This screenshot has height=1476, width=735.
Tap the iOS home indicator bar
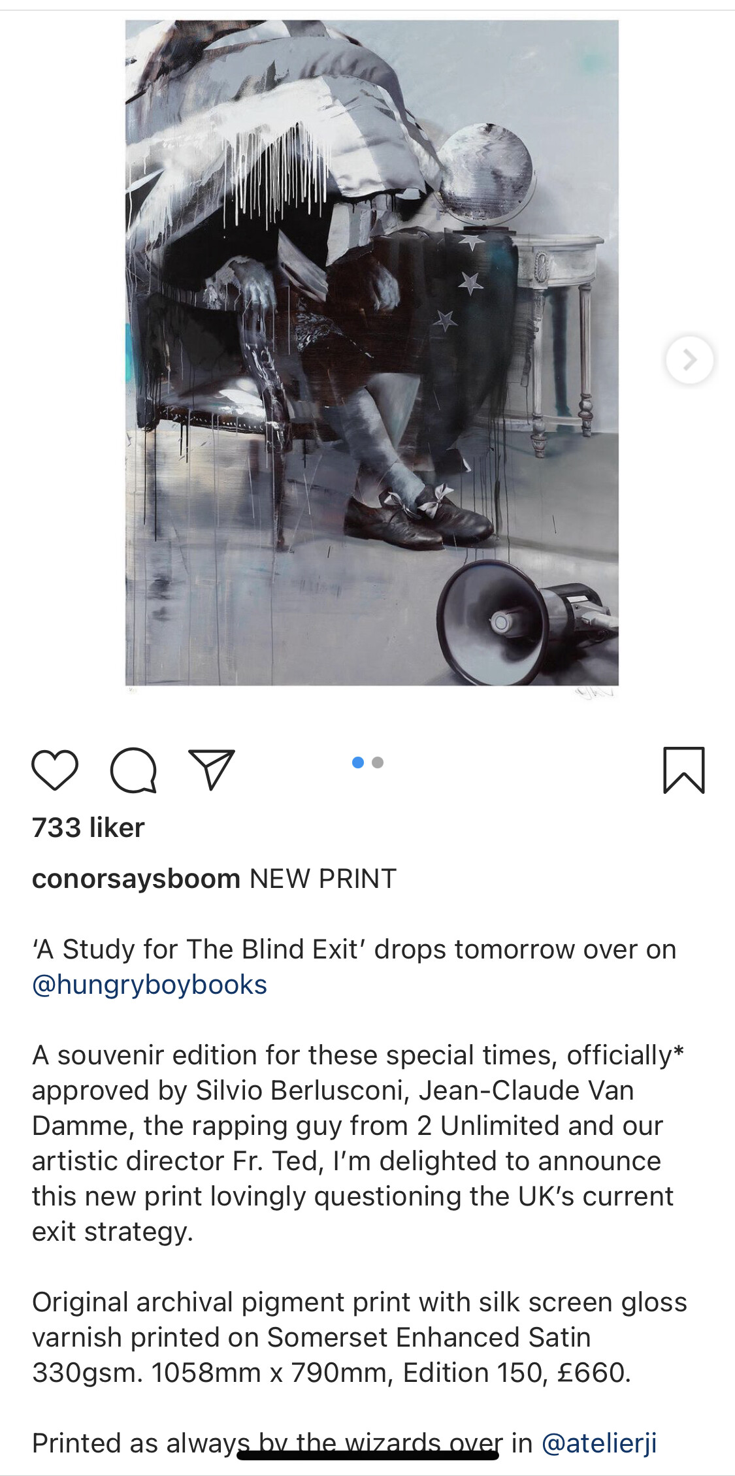point(368,1455)
